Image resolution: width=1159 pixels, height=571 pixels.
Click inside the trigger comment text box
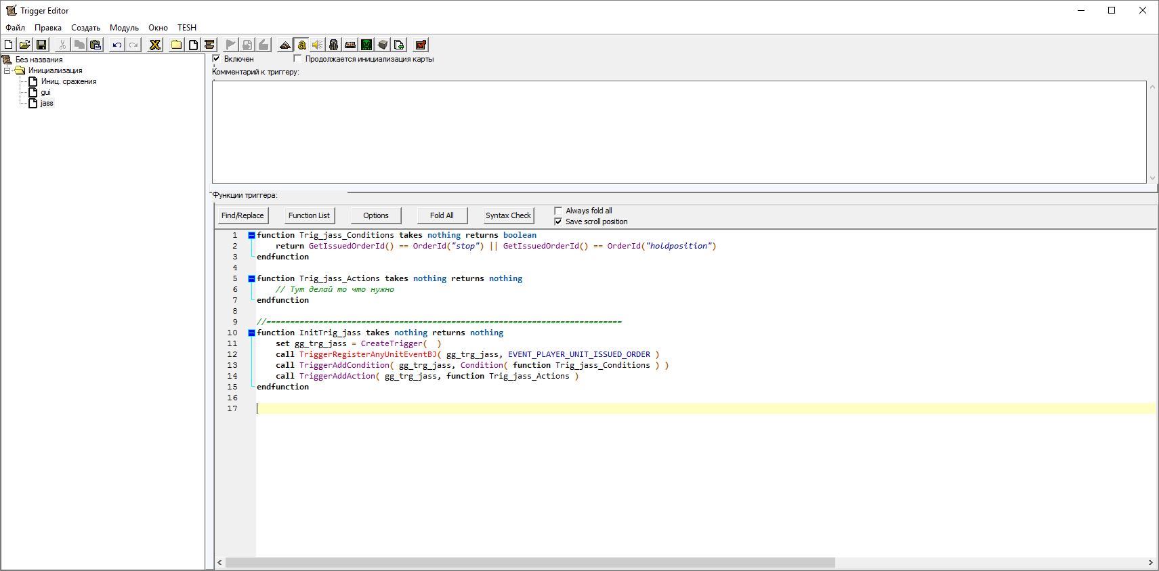point(677,132)
